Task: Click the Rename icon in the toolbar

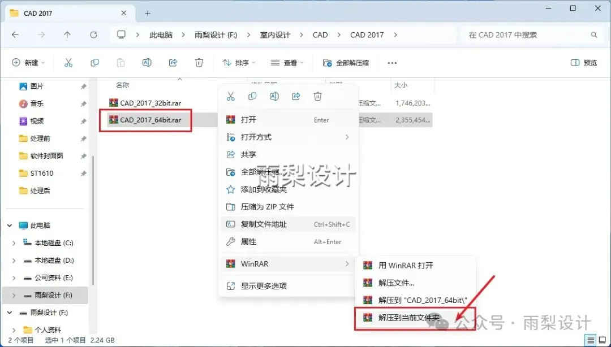Action: coord(147,63)
